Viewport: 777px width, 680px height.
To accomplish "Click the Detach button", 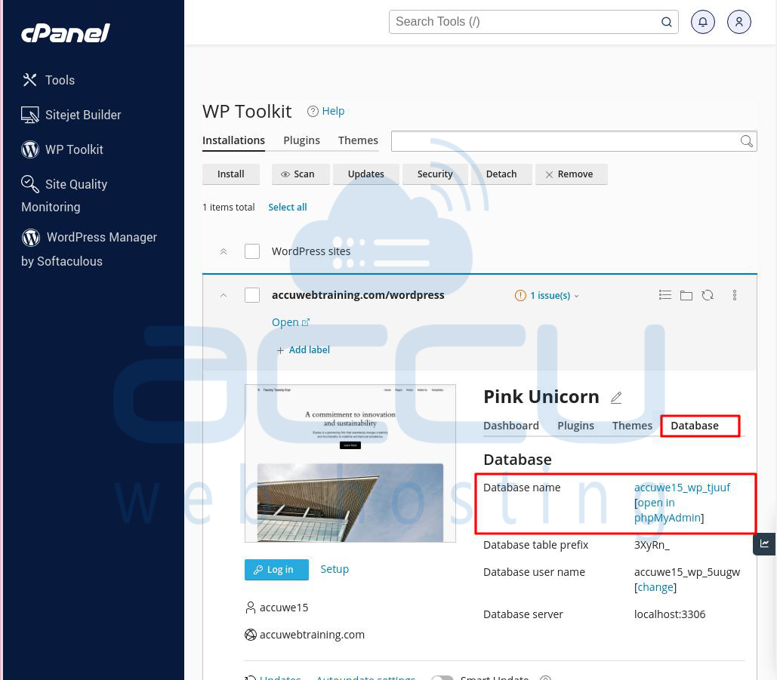I will 501,174.
